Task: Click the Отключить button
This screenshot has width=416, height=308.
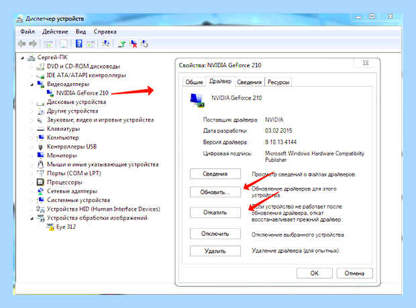Action: 215,234
